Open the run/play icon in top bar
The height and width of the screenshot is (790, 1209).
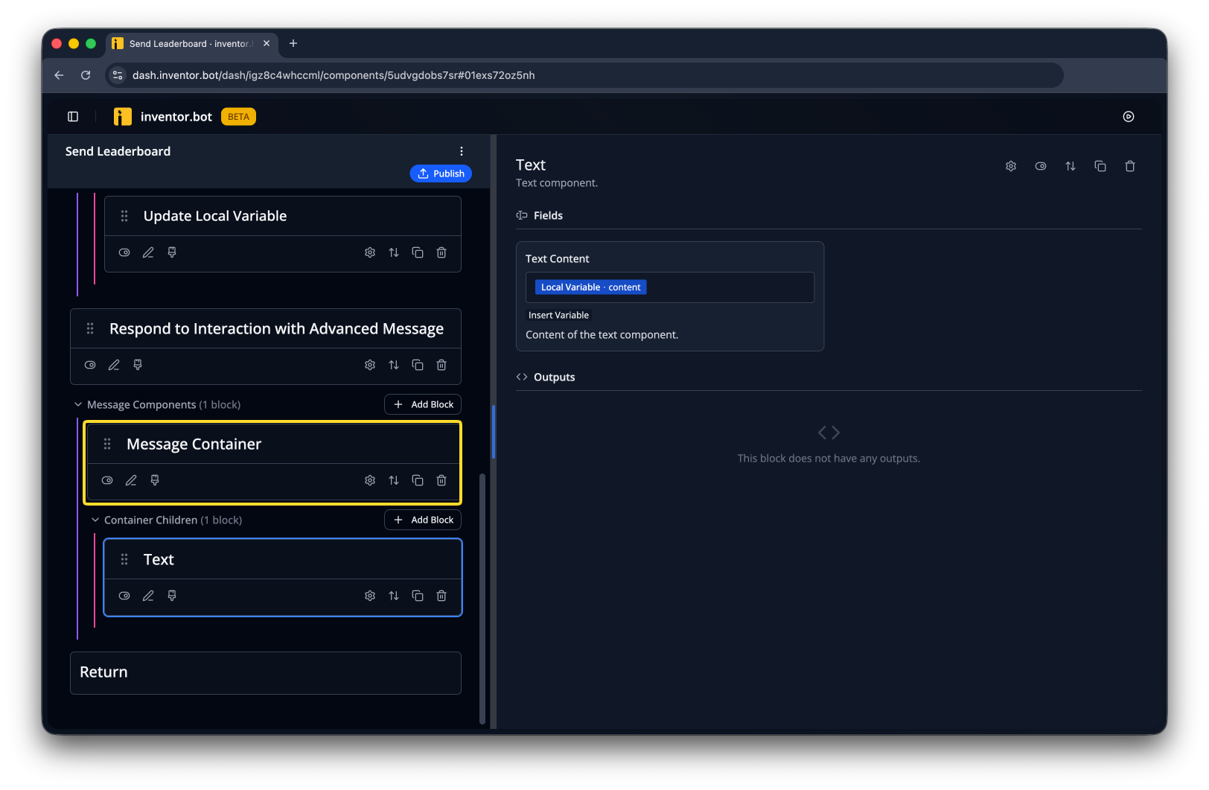[x=1129, y=117]
